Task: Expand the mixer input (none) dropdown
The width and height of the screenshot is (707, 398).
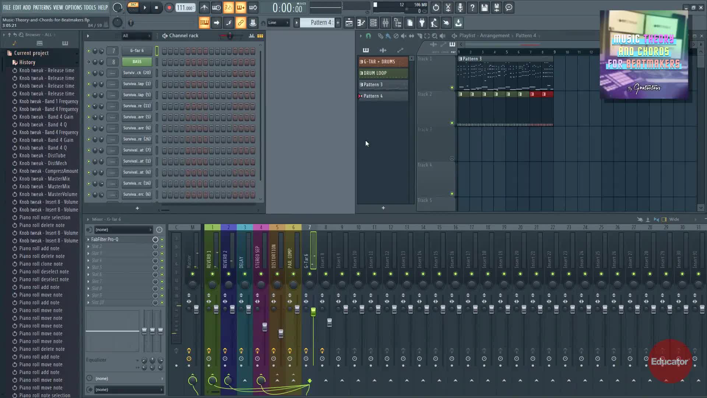Action: (123, 230)
